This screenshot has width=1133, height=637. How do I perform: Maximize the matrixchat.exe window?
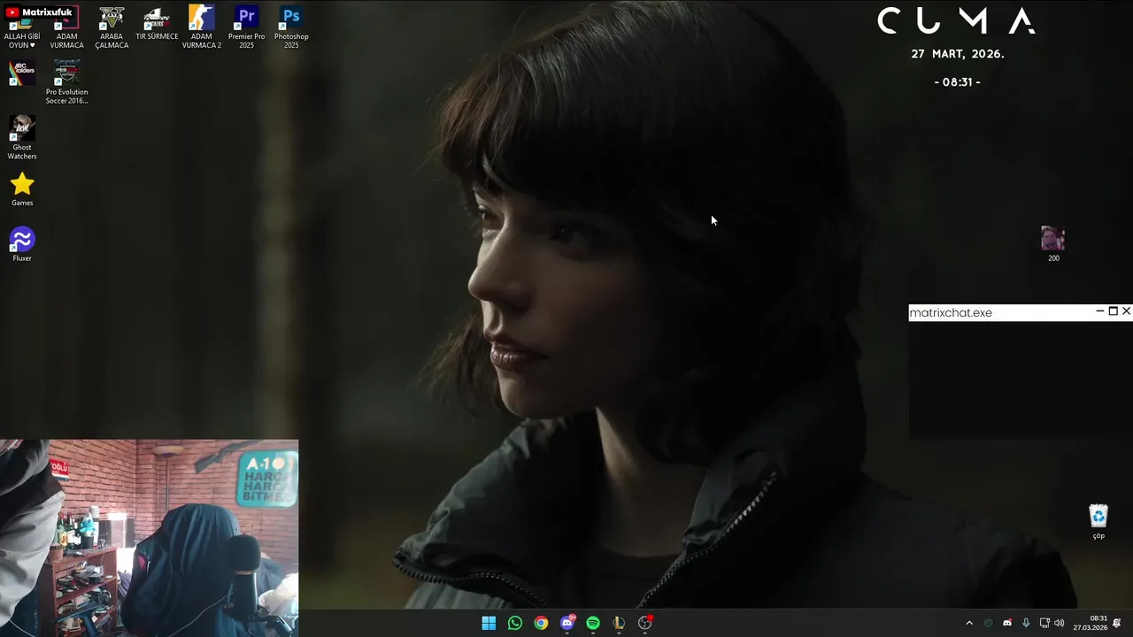click(1114, 311)
